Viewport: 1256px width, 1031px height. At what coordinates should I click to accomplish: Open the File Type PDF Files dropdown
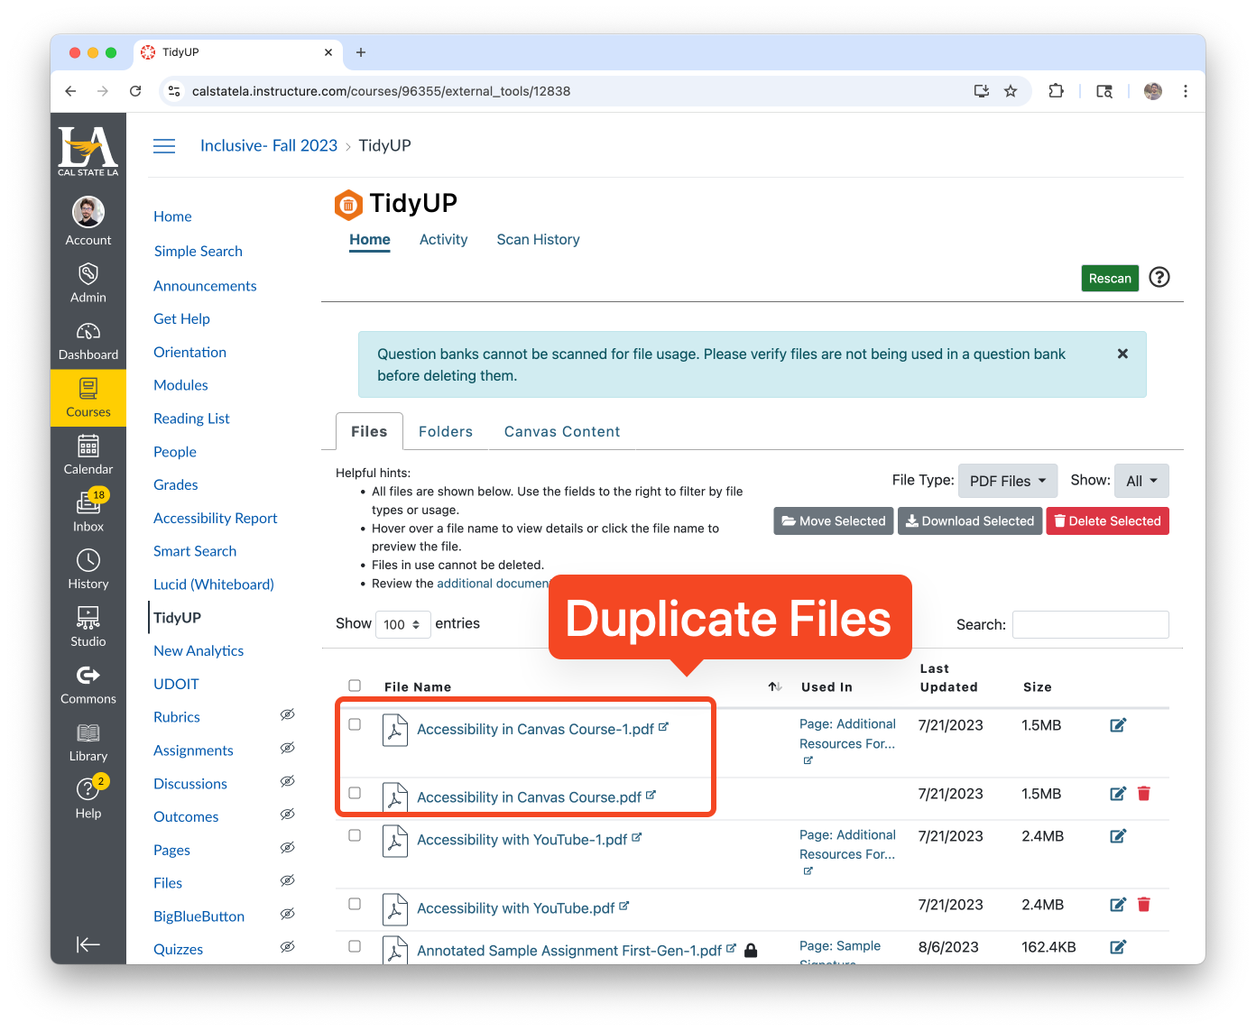1007,480
